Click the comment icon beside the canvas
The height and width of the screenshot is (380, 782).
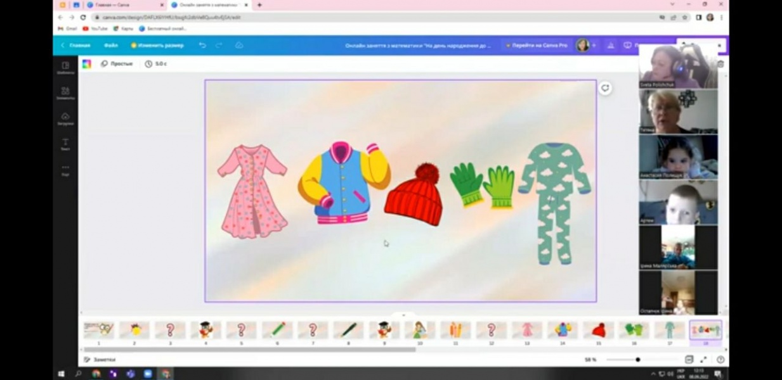[x=605, y=89]
